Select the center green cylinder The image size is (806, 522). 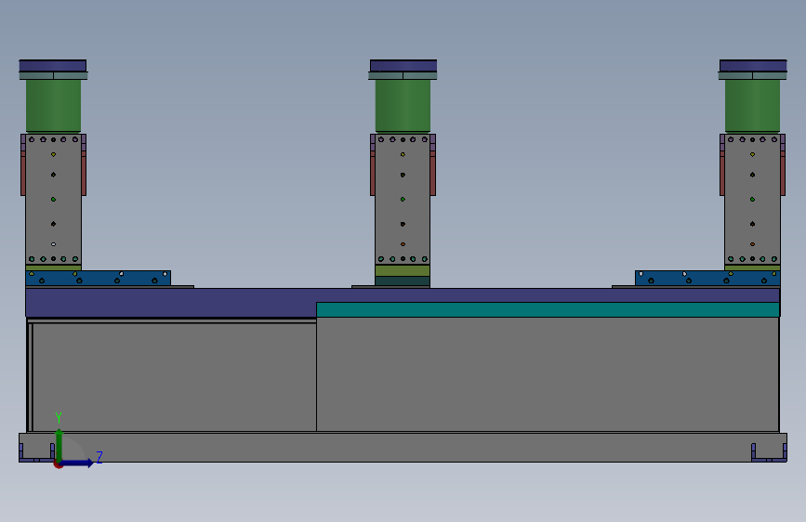pyautogui.click(x=403, y=106)
